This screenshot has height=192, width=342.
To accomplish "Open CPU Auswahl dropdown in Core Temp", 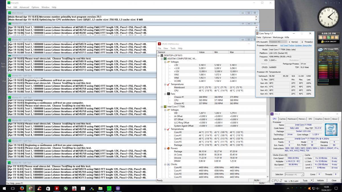I will coord(278,42).
